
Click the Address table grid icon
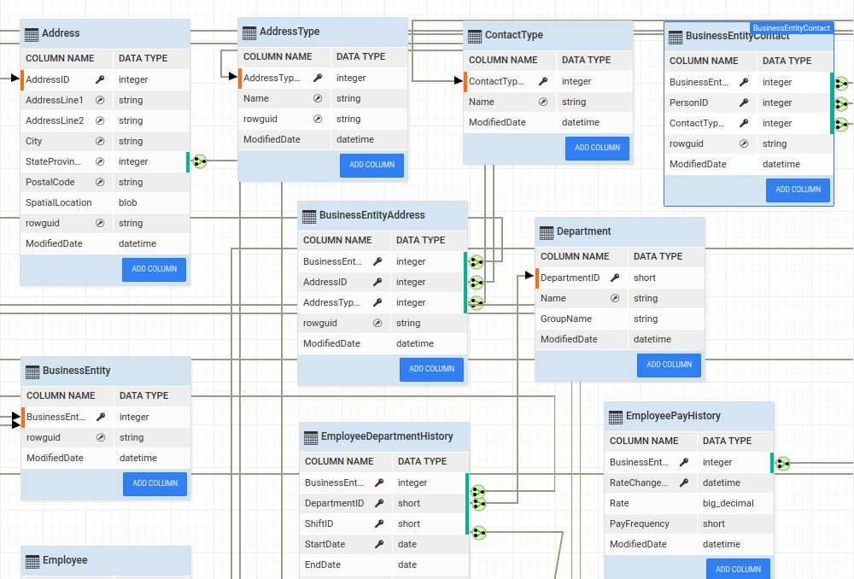[32, 34]
